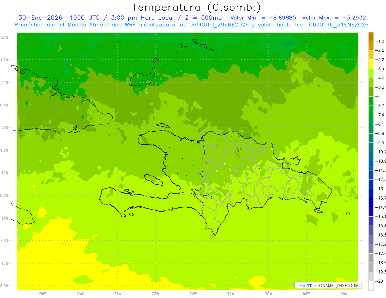Click the Valor Min. = -8.89885 text
The height and width of the screenshot is (298, 386).
click(x=263, y=18)
